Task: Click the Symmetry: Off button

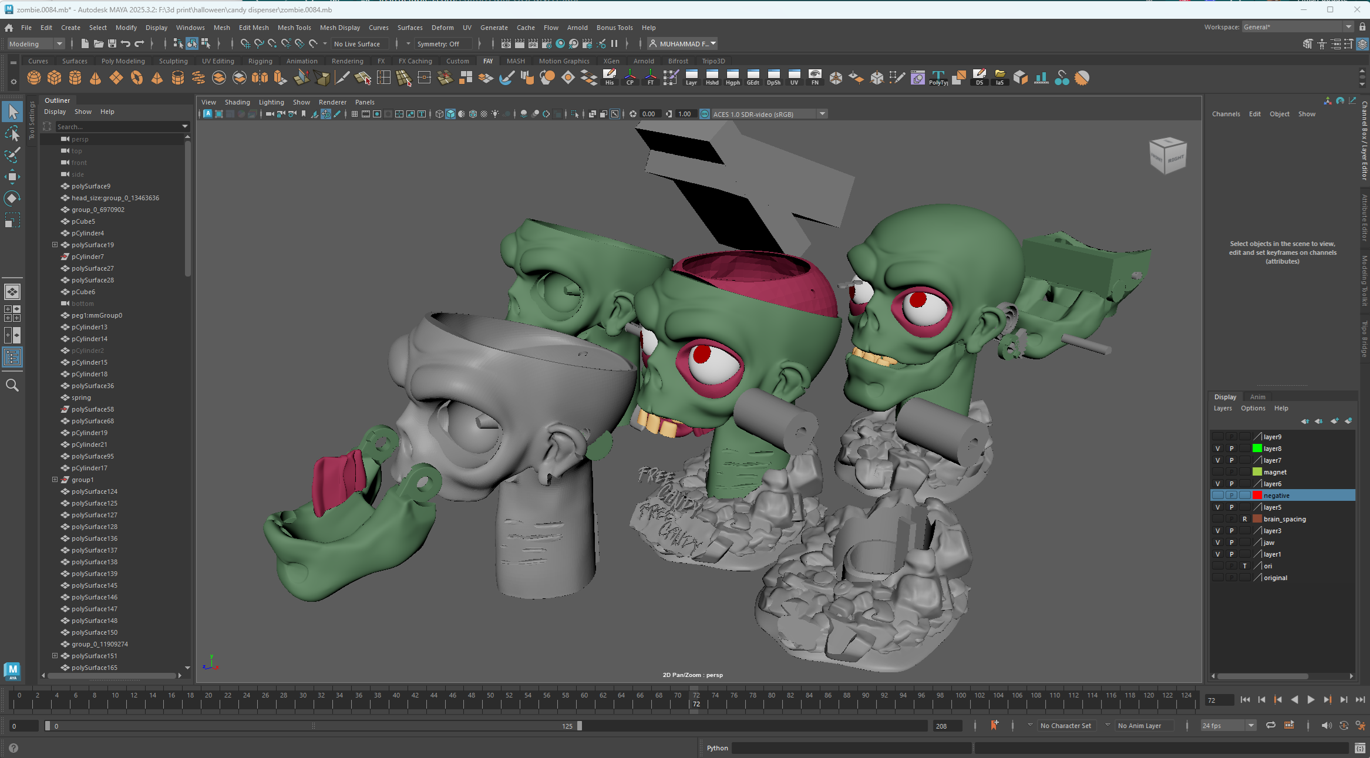Action: (443, 44)
